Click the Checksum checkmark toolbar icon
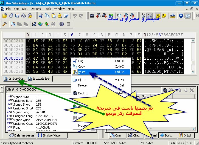This screenshot has width=199, height=145. point(34,24)
